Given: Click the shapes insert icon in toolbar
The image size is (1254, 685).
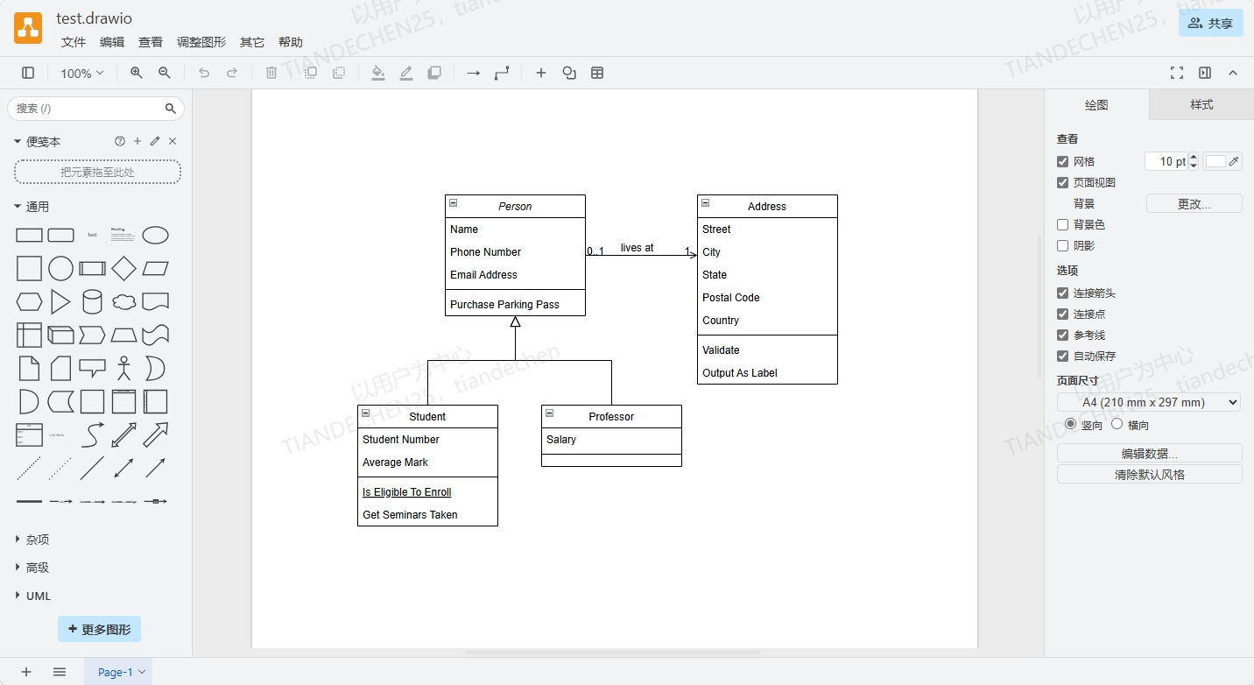Looking at the screenshot, I should [569, 74].
